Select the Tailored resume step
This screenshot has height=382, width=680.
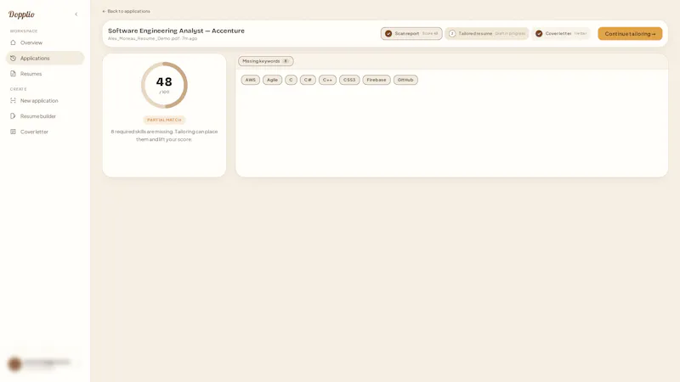[x=486, y=33]
